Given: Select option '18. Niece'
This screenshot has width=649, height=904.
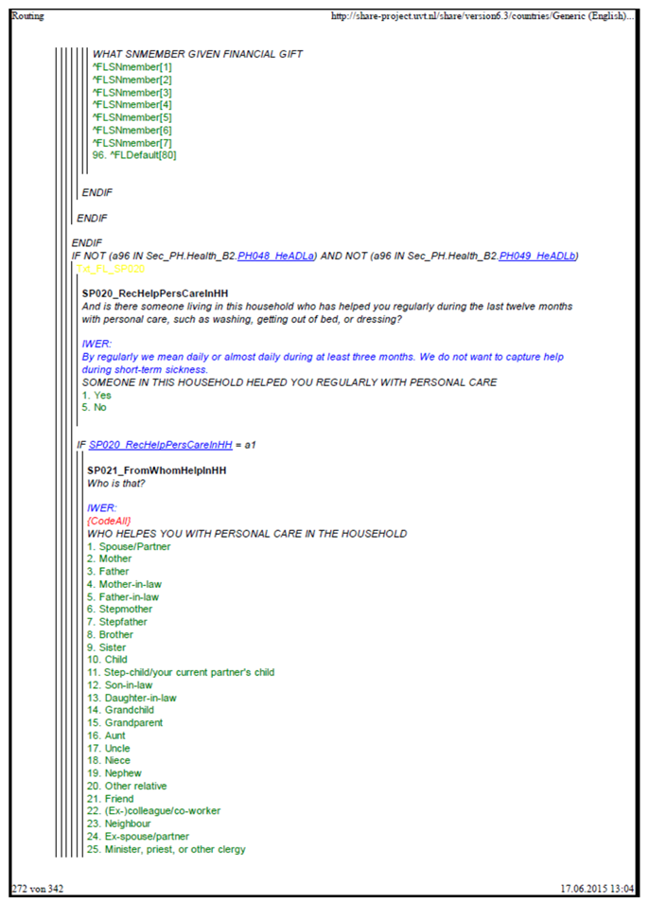Looking at the screenshot, I should point(109,760).
